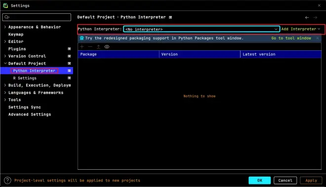Click the PyCharm app icon in title bar
326x187 pixels.
[5, 5]
